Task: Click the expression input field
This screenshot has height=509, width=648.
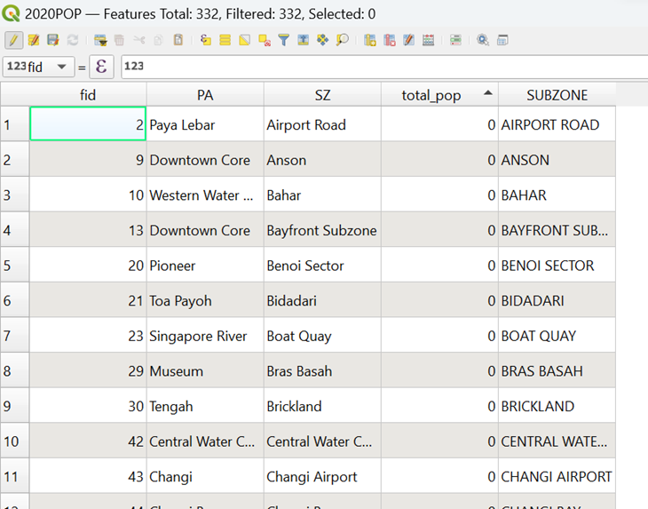Action: 382,67
